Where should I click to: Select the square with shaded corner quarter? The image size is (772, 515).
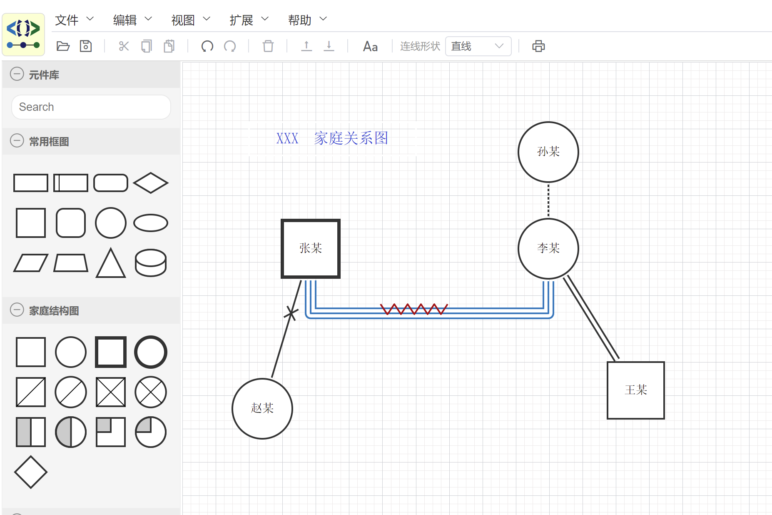click(111, 432)
